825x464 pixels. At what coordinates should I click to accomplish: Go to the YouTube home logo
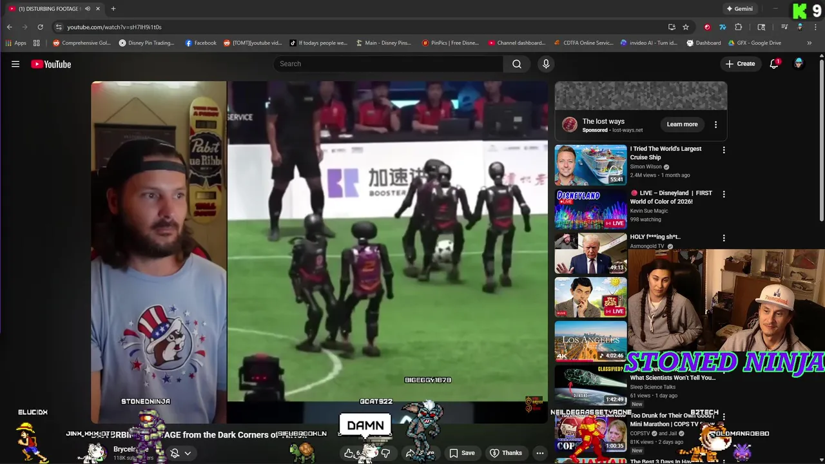click(51, 64)
